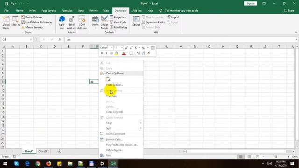Click Format Painter in mini toolbar
Image resolution: width=299 pixels, height=168 pixels.
[x=149, y=53]
